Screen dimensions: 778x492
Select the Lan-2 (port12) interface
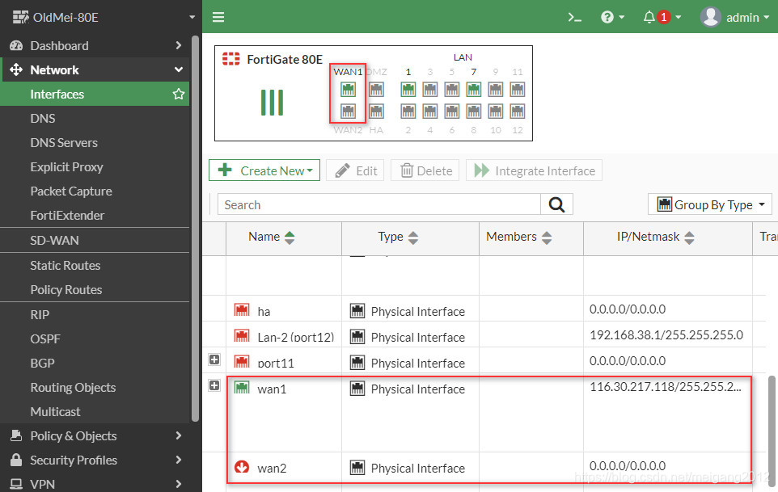pyautogui.click(x=296, y=338)
